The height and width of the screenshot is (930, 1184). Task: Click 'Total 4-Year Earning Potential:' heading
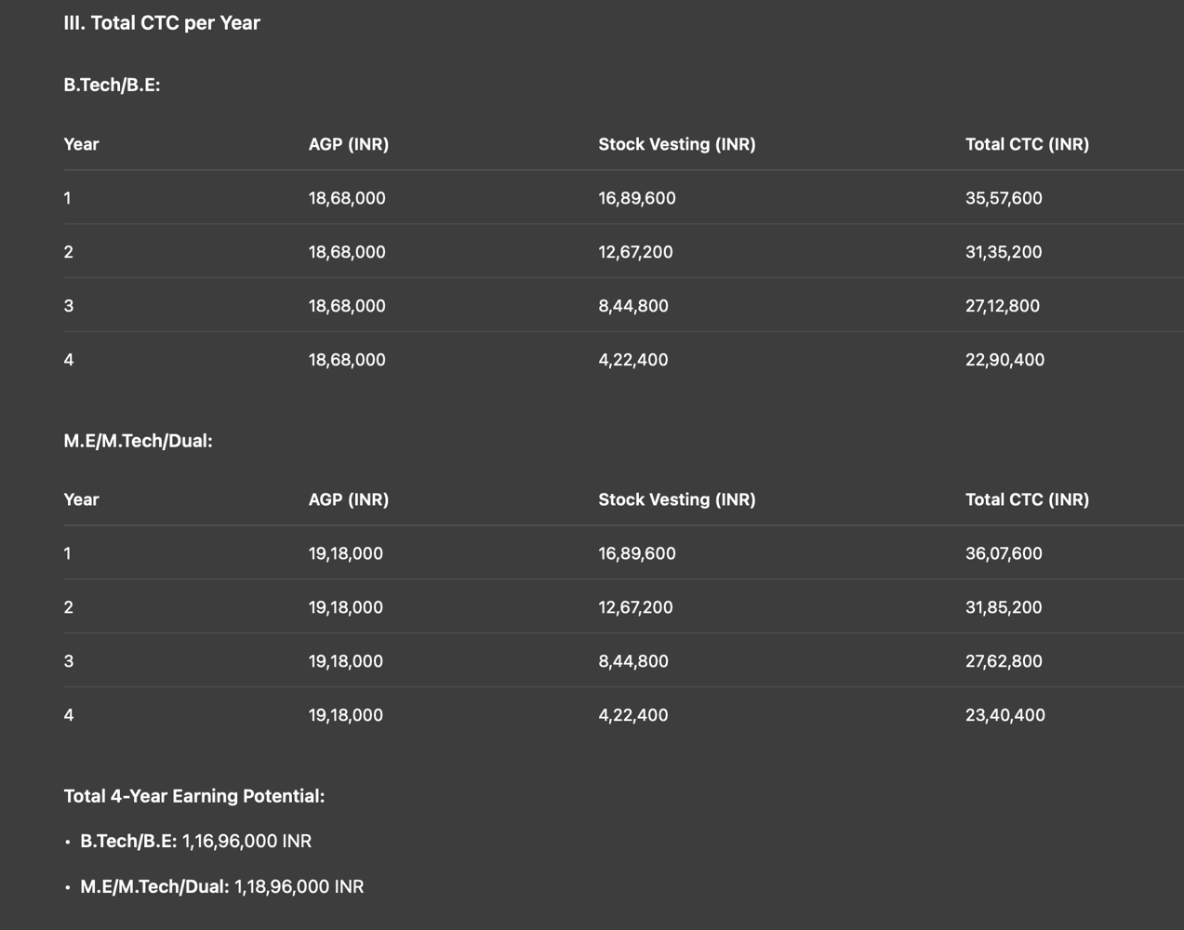(193, 796)
